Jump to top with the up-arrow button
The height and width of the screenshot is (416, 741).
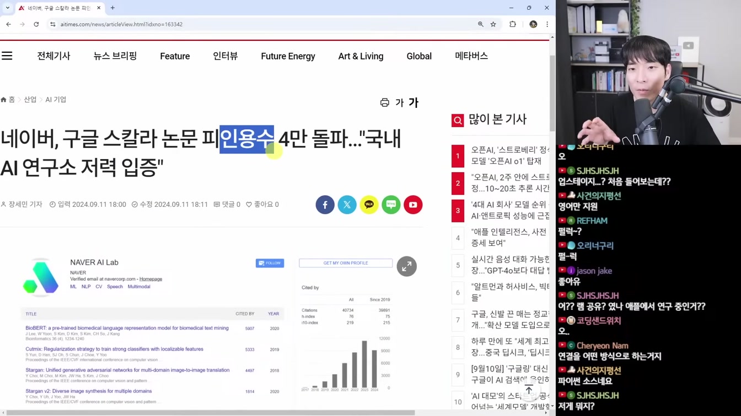pos(529,390)
